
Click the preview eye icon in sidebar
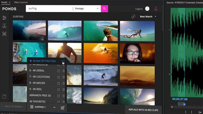(x=4, y=34)
